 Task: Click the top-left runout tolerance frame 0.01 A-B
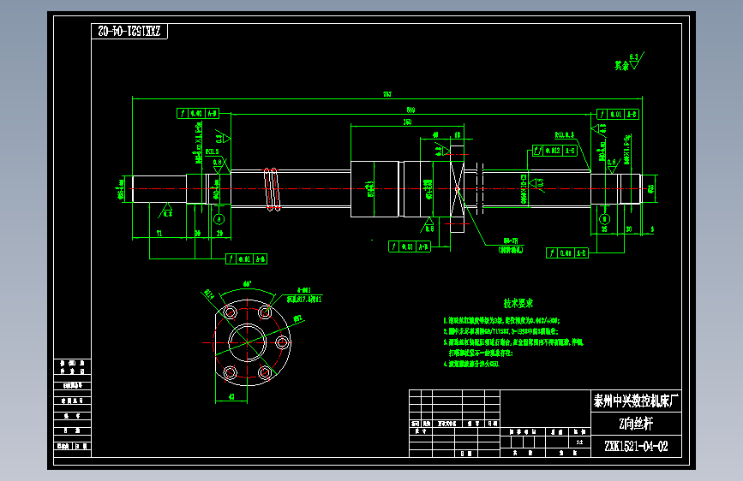198,114
